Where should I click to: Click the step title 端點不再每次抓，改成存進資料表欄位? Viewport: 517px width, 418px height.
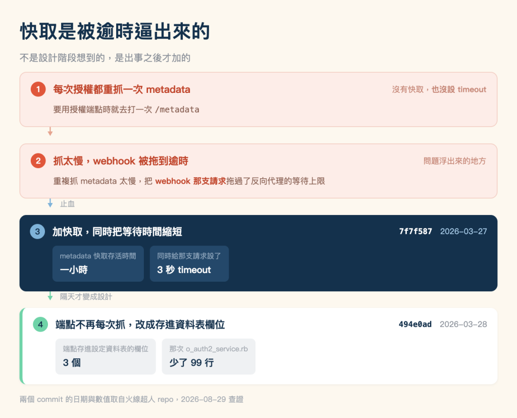coord(140,325)
